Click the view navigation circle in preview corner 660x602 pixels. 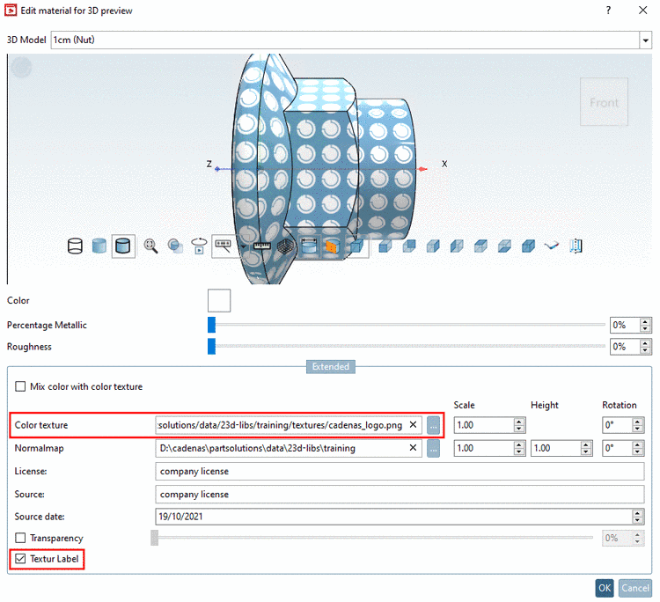tap(21, 67)
